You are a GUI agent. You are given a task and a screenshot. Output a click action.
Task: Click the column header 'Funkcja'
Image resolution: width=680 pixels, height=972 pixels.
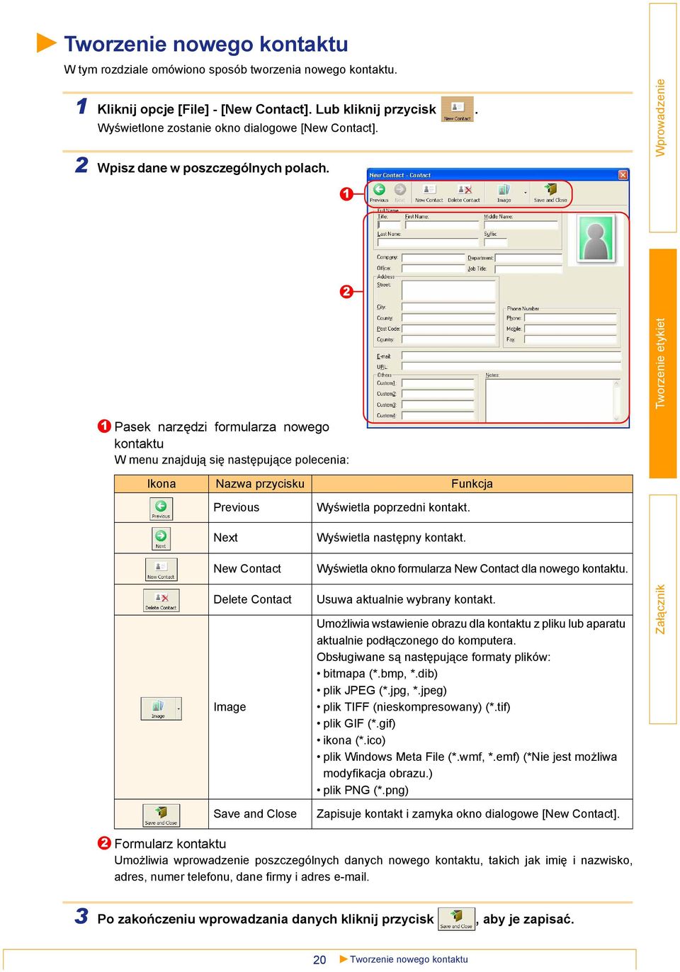[472, 484]
